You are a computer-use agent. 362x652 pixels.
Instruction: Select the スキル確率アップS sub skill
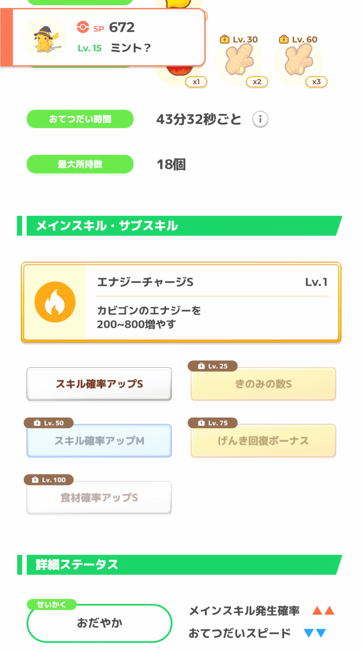click(99, 384)
